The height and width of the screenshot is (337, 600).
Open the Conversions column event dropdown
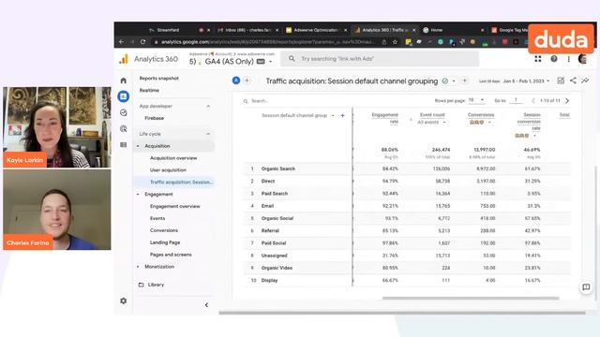coord(480,123)
